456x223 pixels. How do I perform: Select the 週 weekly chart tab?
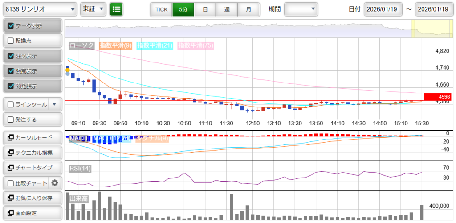pyautogui.click(x=227, y=9)
